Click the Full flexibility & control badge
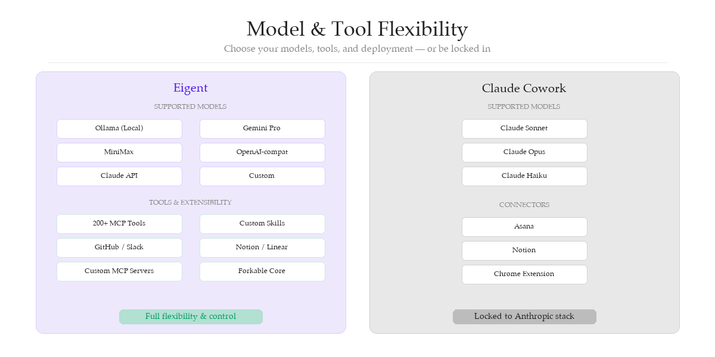715x357 pixels. (x=191, y=317)
